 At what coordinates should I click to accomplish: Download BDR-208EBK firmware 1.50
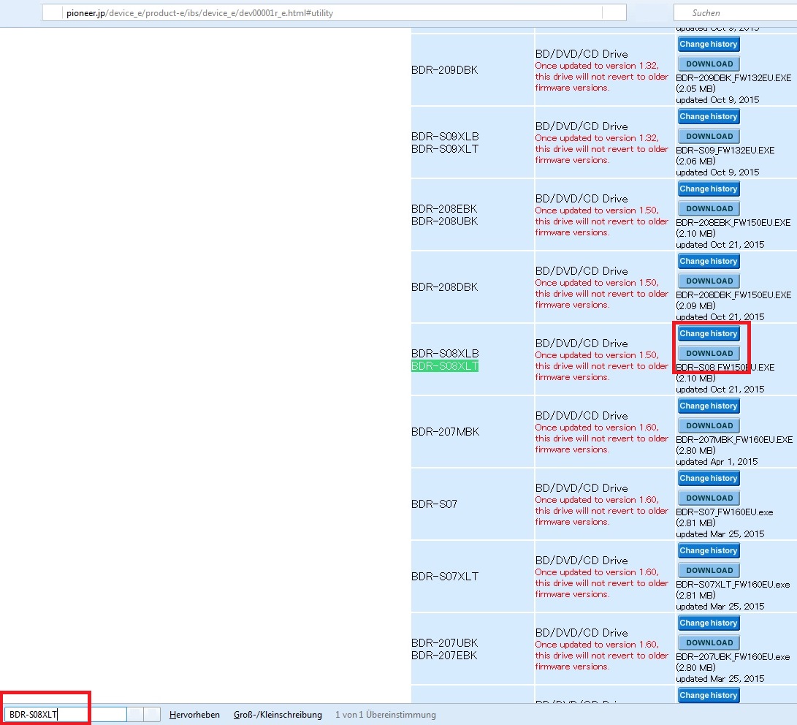click(709, 208)
